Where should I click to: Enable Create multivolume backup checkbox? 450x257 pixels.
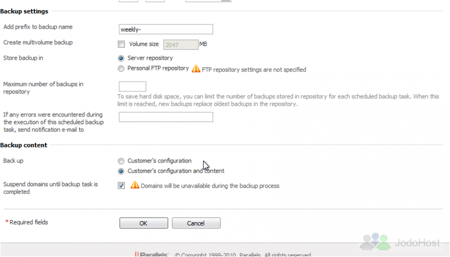pyautogui.click(x=121, y=44)
